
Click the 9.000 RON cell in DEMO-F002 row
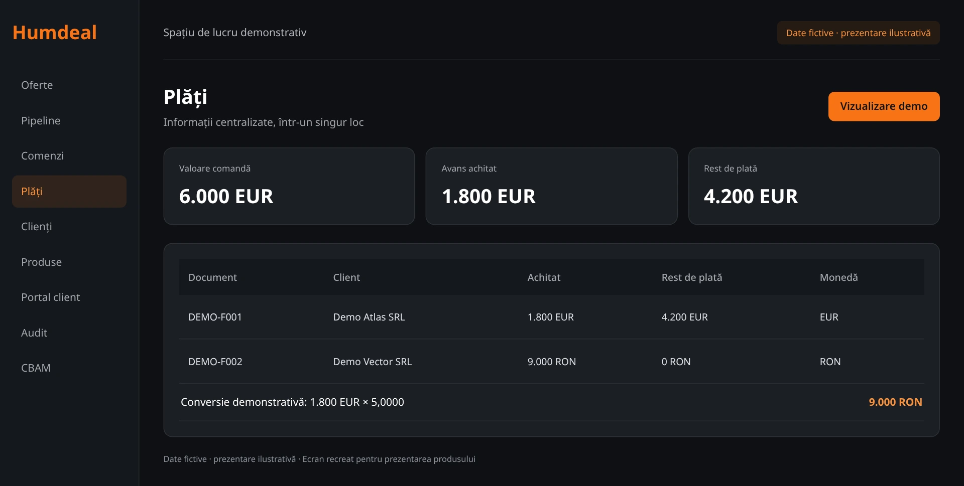point(551,362)
